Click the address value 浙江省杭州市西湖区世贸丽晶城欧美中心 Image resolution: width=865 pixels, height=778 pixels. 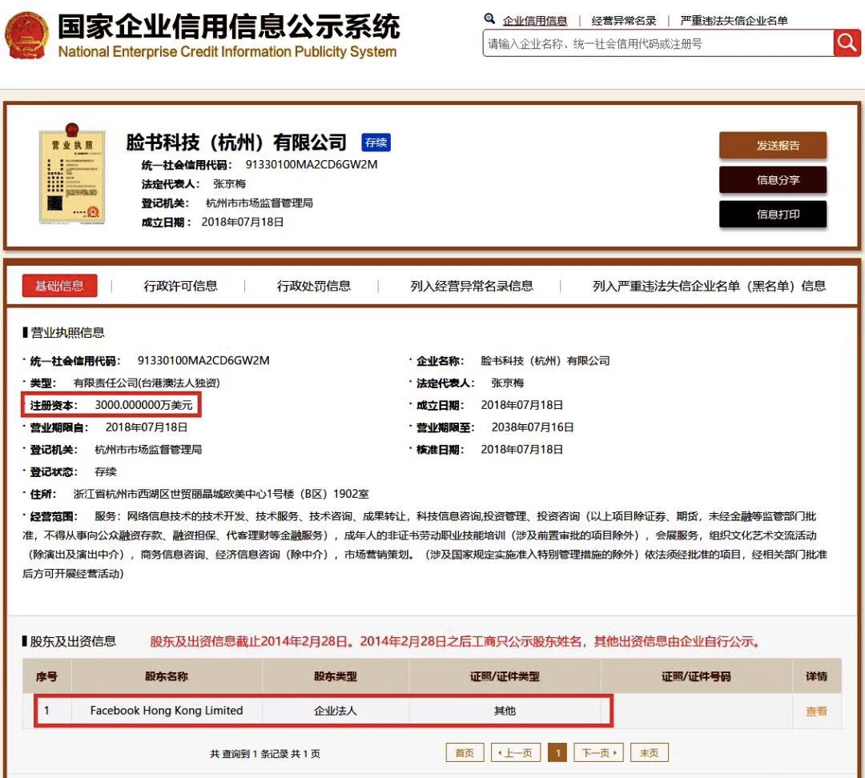pyautogui.click(x=221, y=494)
